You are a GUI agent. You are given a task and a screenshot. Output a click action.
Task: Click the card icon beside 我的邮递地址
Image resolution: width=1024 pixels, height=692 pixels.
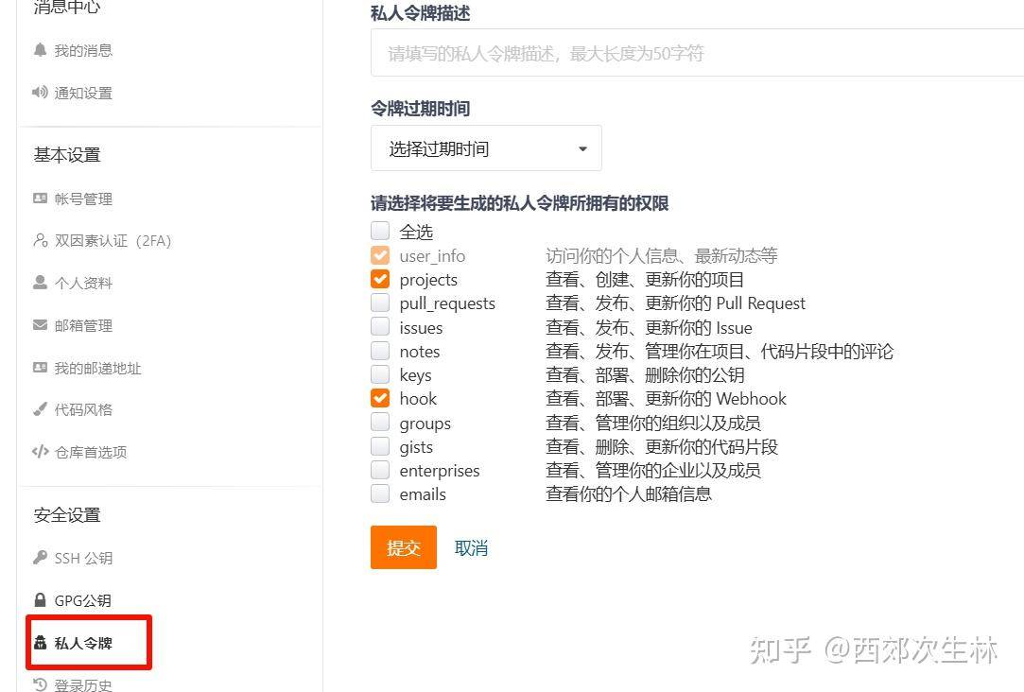click(40, 368)
